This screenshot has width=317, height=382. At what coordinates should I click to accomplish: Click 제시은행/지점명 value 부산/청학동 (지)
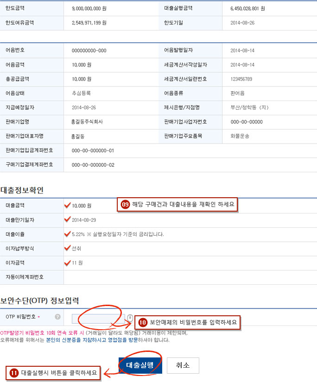pyautogui.click(x=249, y=107)
